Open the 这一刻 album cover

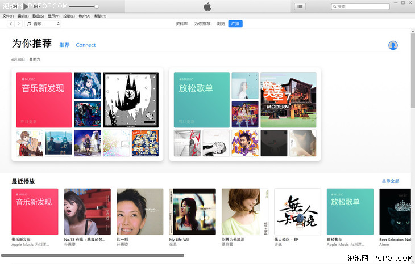140,211
